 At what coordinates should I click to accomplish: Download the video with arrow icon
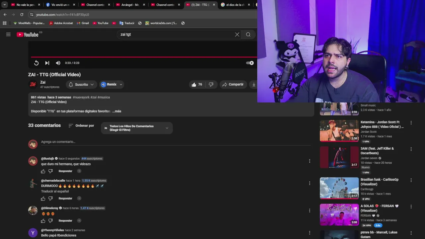click(254, 85)
